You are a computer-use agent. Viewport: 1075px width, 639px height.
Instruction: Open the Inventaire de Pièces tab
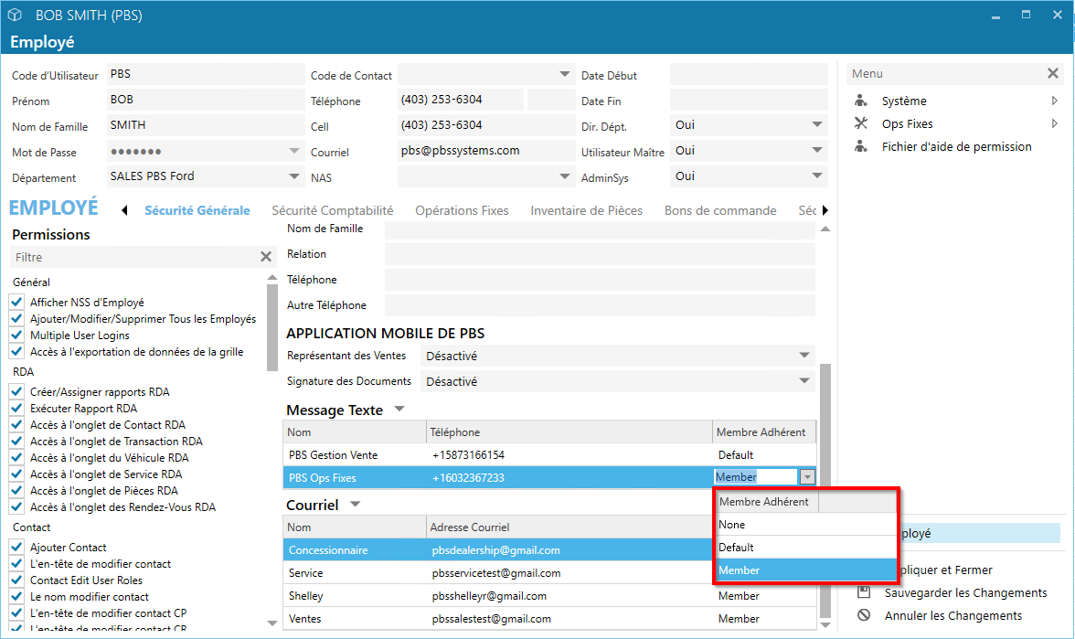[x=586, y=210]
